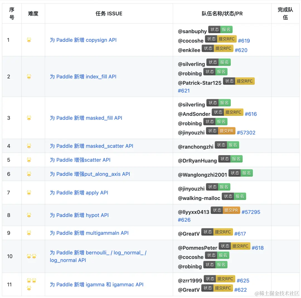Open the masked_fill API issue link
The width and height of the screenshot is (301, 298).
tap(86, 118)
